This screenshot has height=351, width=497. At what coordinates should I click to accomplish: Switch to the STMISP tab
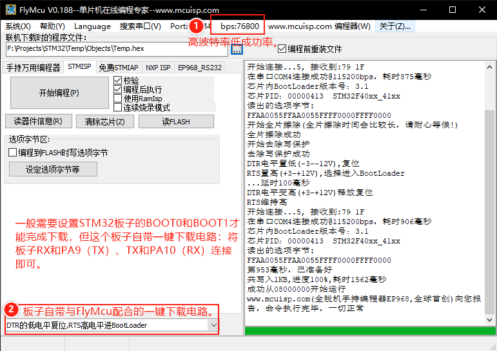(79, 66)
